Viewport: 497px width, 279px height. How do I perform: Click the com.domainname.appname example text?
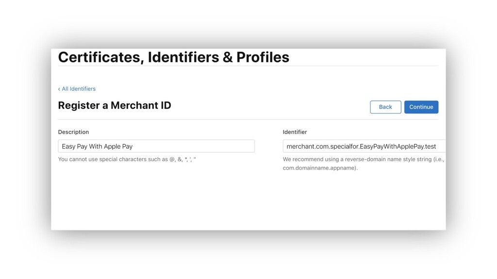pos(320,168)
